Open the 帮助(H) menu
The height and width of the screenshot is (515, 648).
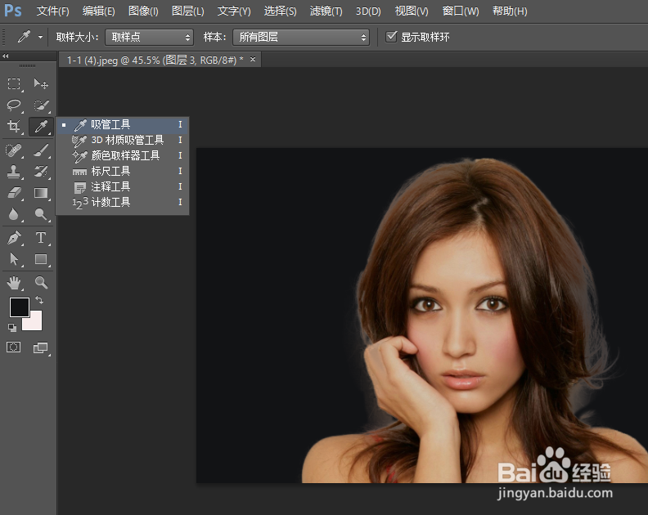coord(510,11)
